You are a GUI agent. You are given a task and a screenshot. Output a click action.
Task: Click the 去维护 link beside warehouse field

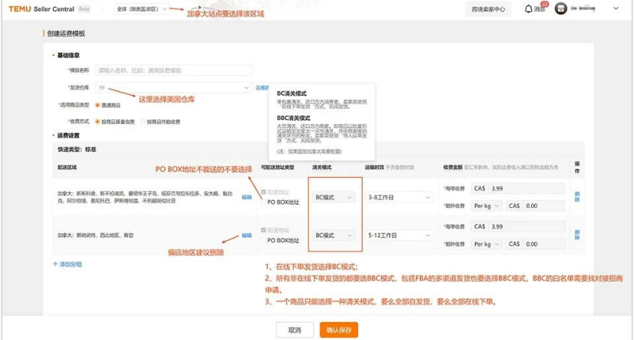pos(262,88)
